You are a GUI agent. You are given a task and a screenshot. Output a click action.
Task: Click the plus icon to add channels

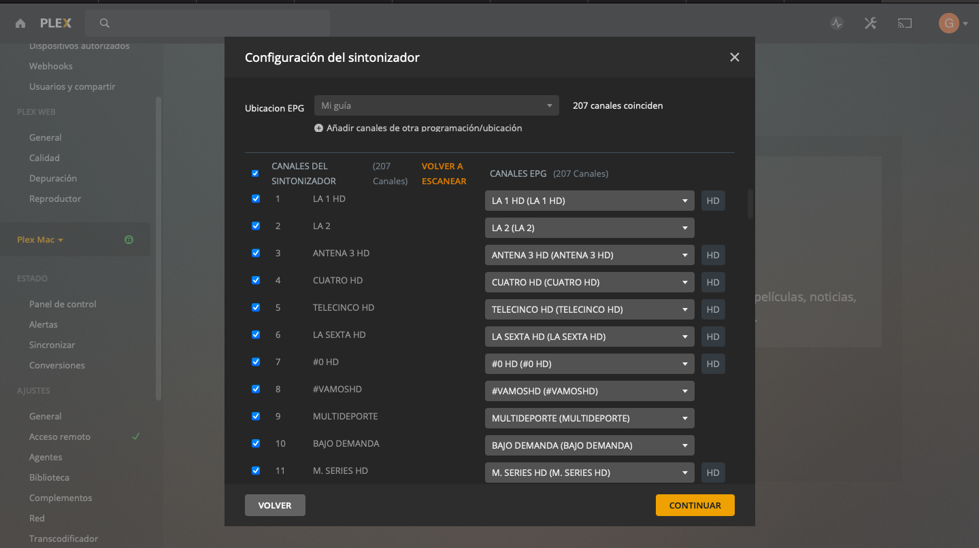318,128
